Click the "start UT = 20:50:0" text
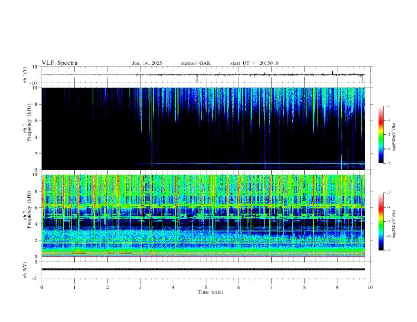This screenshot has height=322, width=417. coord(254,63)
